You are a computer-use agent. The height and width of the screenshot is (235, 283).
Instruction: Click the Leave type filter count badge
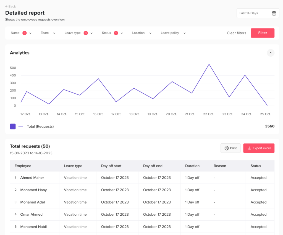[x=86, y=33]
